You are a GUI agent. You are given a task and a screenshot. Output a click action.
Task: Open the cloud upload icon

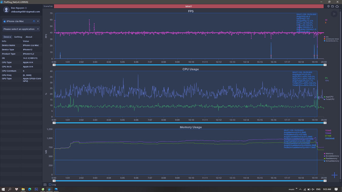point(337,6)
